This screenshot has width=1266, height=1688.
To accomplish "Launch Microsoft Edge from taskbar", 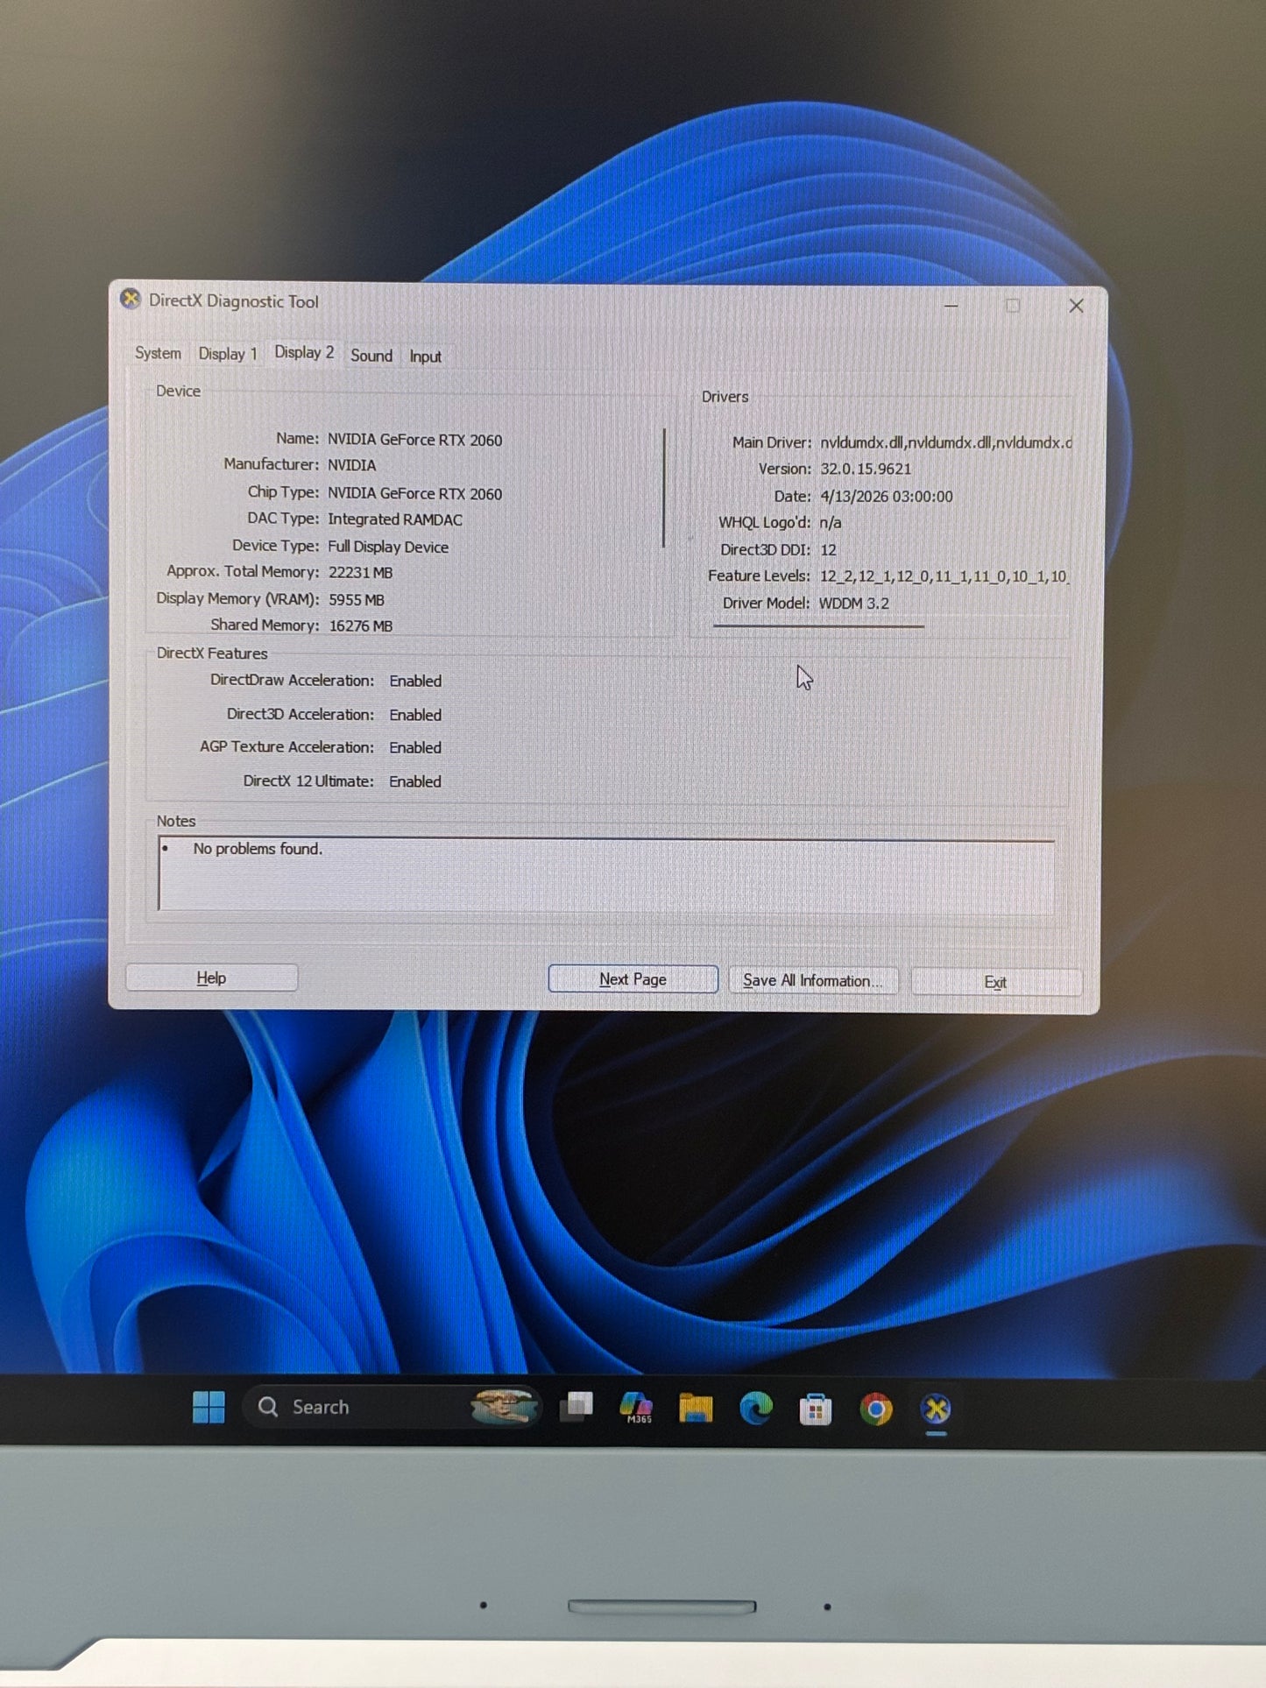I will click(755, 1408).
